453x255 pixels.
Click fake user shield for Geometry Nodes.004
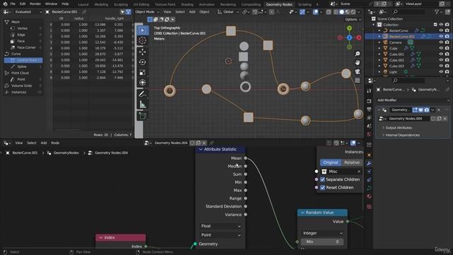click(432, 118)
